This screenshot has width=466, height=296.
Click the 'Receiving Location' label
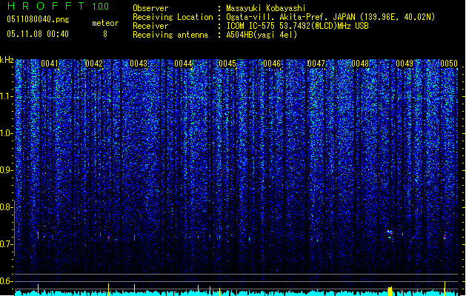173,17
